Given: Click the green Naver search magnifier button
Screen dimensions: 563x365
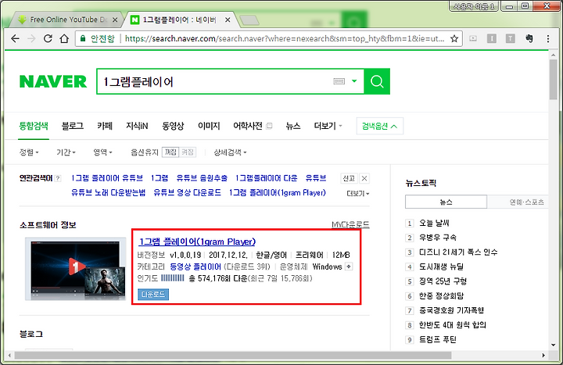Looking at the screenshot, I should point(377,81).
